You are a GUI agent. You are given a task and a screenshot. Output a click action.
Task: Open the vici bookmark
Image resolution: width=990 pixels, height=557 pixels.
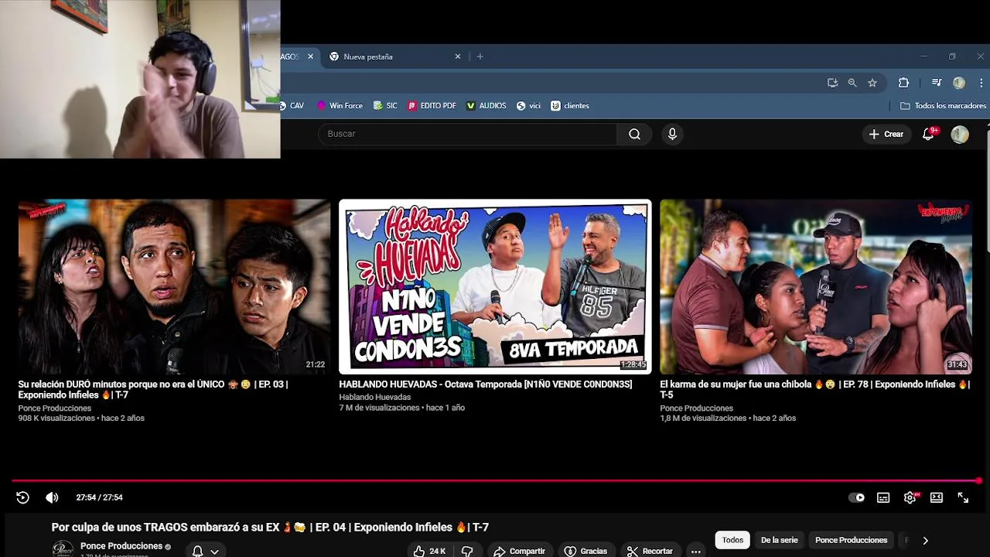click(x=529, y=106)
